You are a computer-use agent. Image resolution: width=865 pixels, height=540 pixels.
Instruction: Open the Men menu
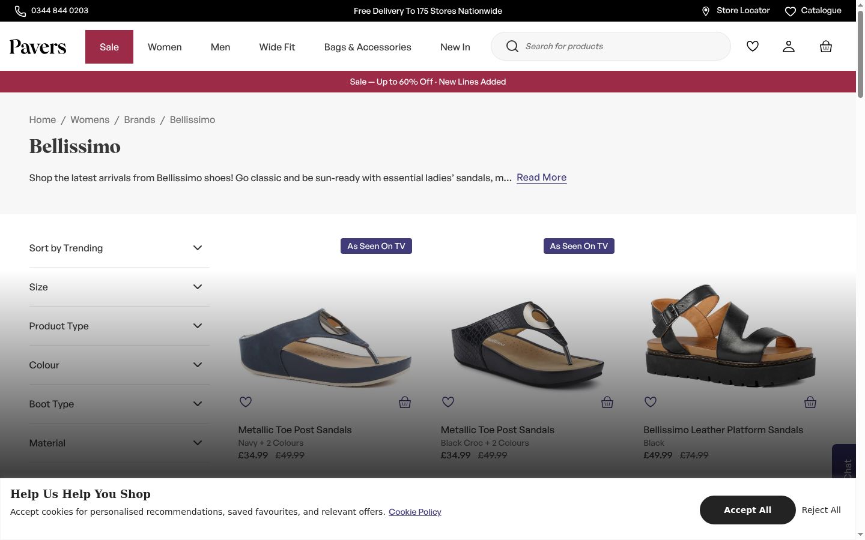(x=220, y=47)
